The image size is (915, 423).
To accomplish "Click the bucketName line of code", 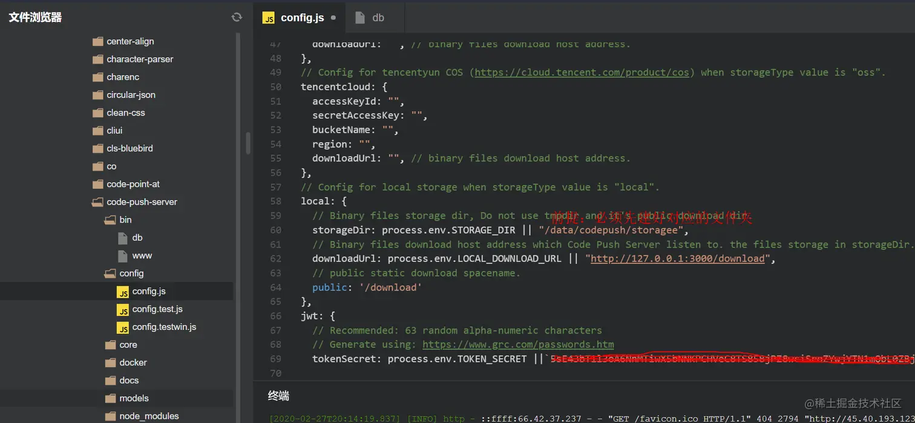I will click(x=355, y=130).
